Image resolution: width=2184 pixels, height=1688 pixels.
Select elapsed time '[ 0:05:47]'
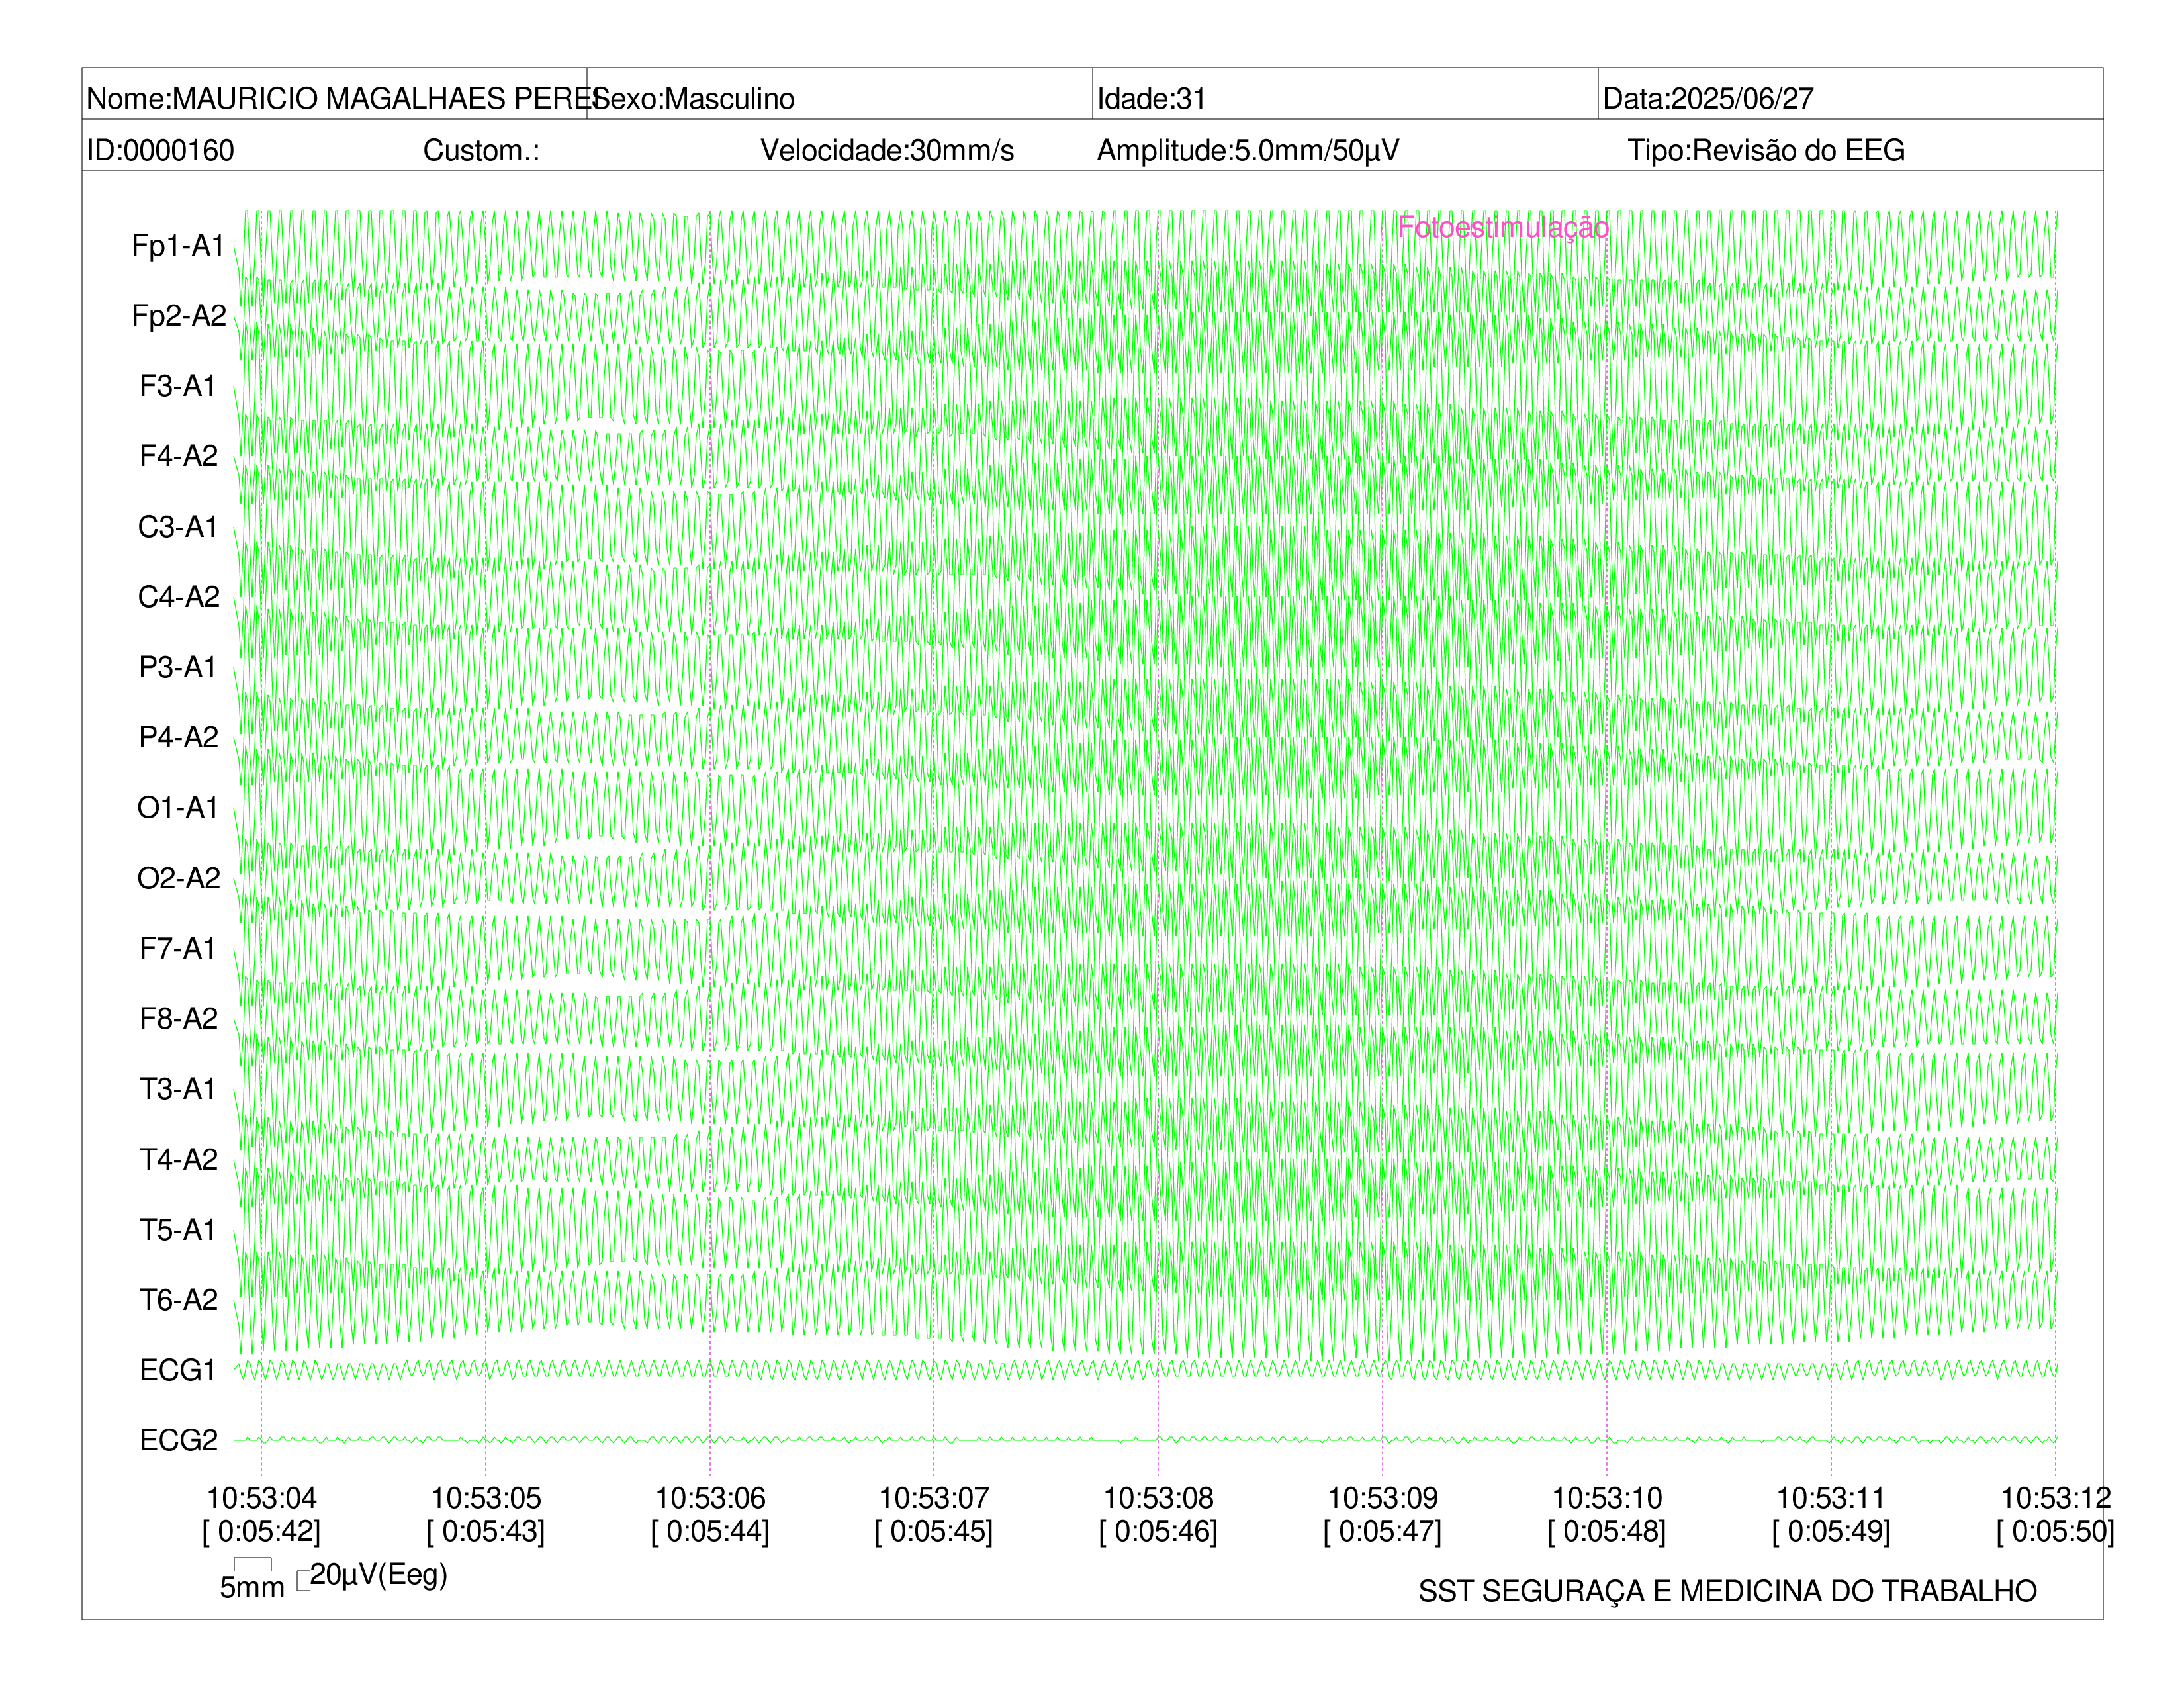point(1383,1532)
